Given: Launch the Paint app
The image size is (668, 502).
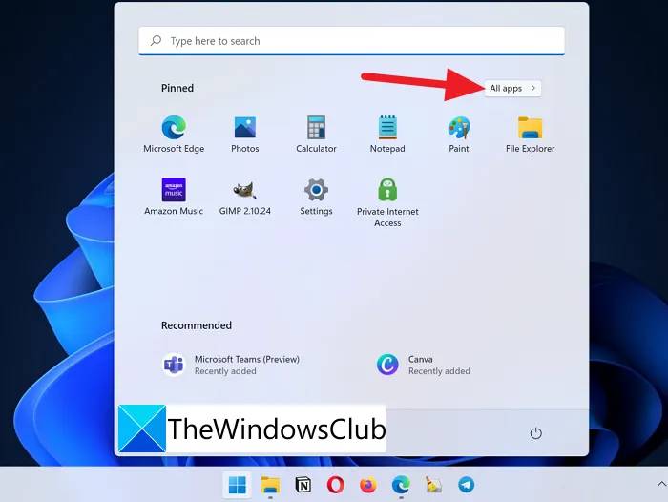Looking at the screenshot, I should point(459,134).
